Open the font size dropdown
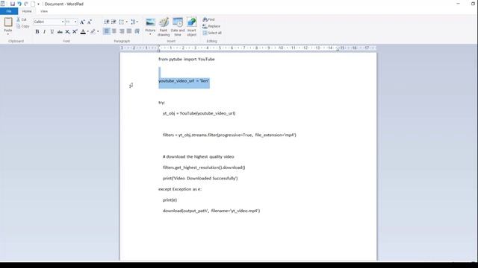The height and width of the screenshot is (268, 478). click(75, 22)
